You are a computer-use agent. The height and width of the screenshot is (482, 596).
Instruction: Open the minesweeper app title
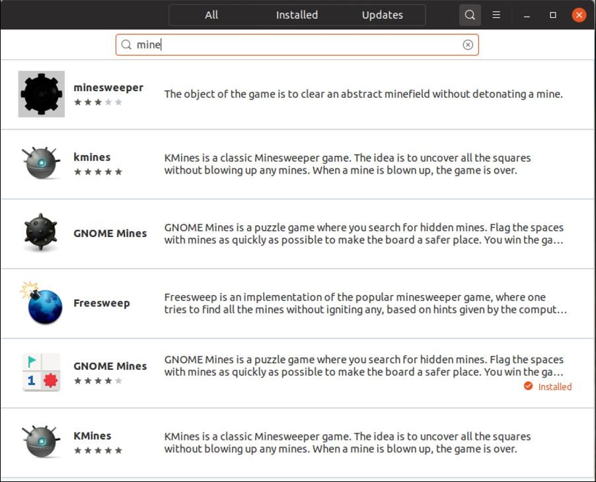point(108,87)
